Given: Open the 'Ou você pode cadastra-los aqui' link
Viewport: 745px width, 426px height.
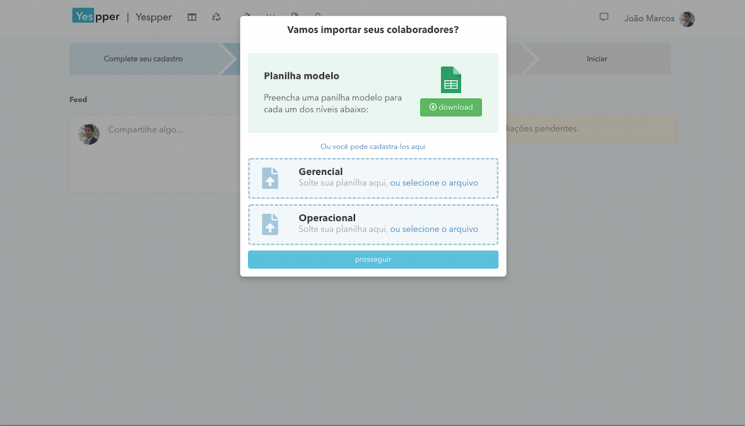Looking at the screenshot, I should coord(372,146).
